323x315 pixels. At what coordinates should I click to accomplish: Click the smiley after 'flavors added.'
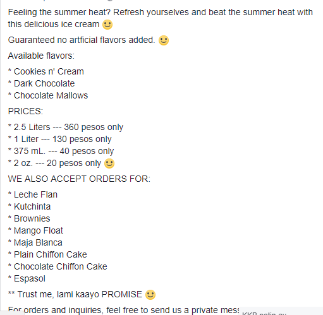point(164,40)
